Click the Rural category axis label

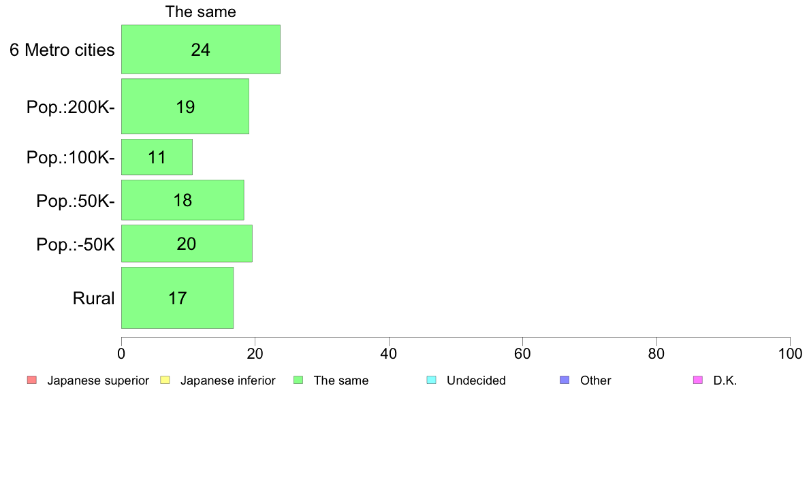(x=93, y=298)
